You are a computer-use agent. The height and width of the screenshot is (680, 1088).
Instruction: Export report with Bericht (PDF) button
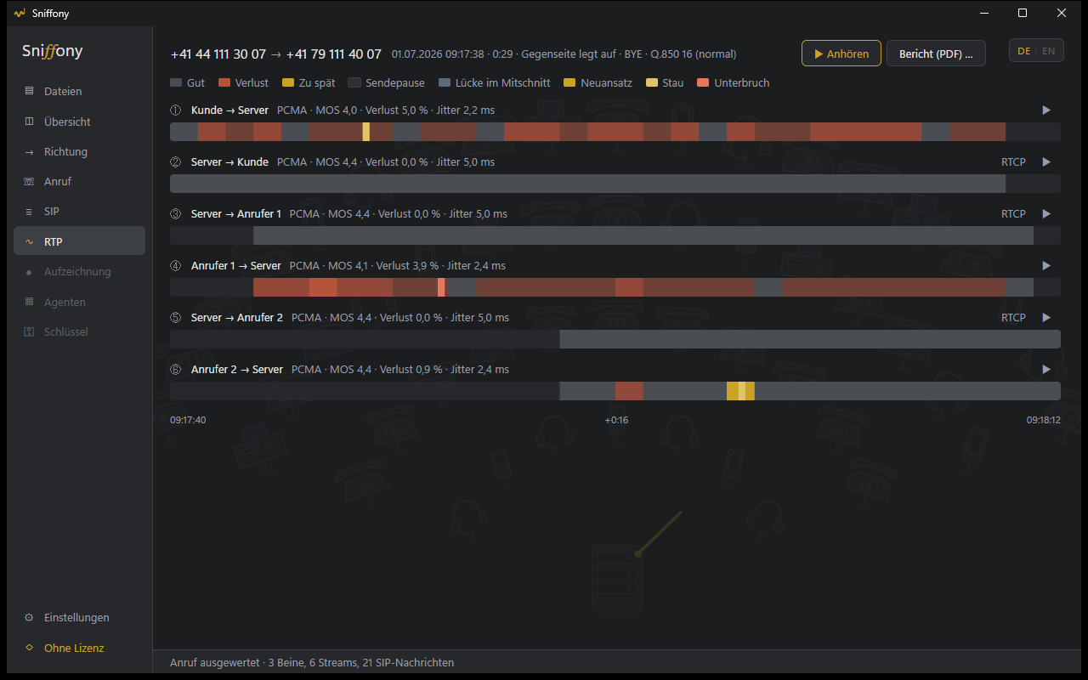click(x=936, y=54)
